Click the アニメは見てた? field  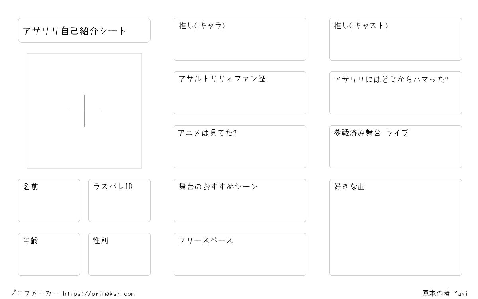(240, 147)
